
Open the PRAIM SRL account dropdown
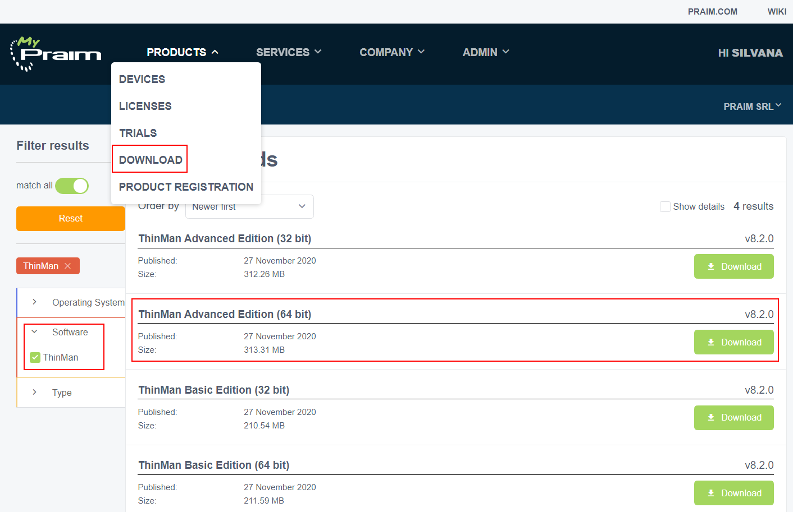tap(752, 107)
